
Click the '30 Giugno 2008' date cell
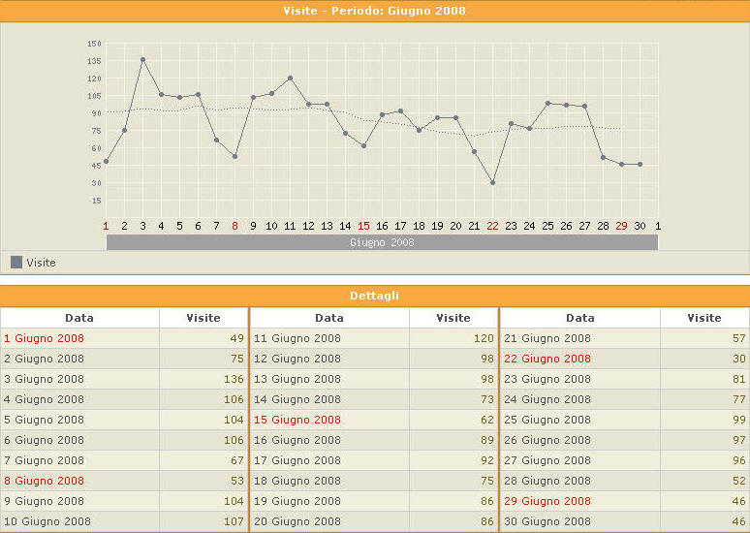point(580,521)
